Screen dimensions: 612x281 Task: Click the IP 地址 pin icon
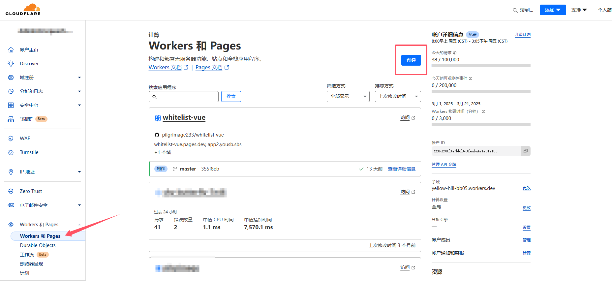[11, 172]
